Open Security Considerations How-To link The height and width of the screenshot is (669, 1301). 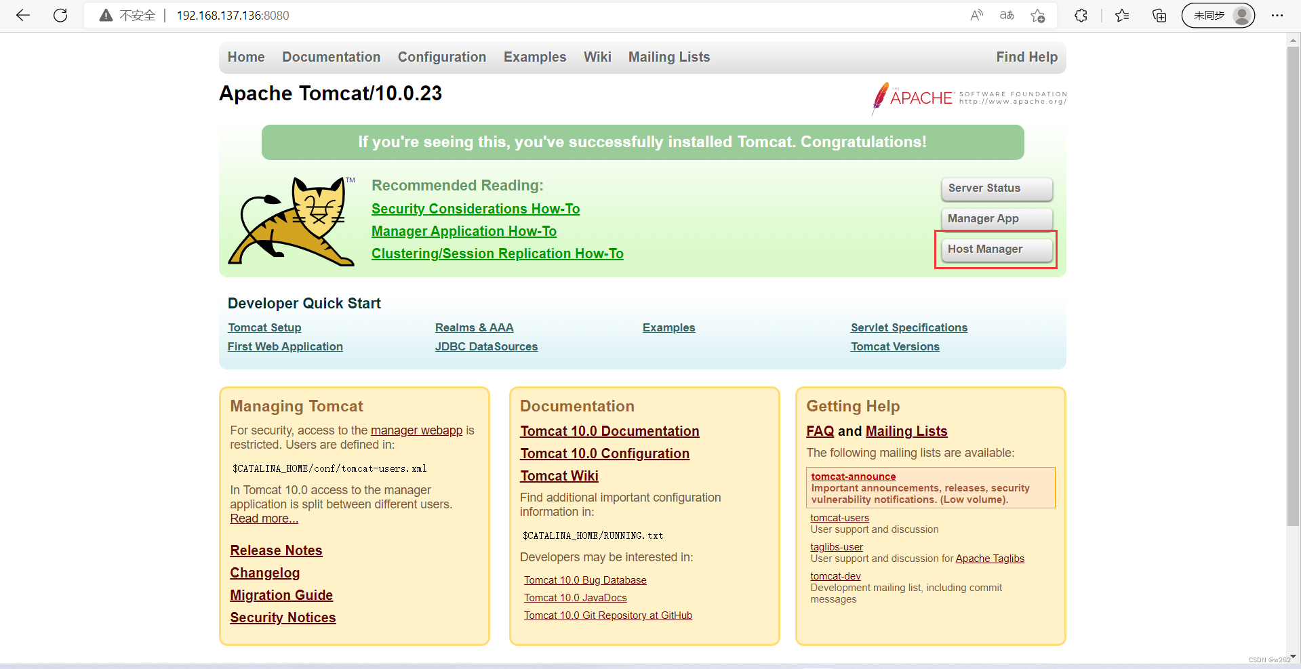(x=475, y=209)
